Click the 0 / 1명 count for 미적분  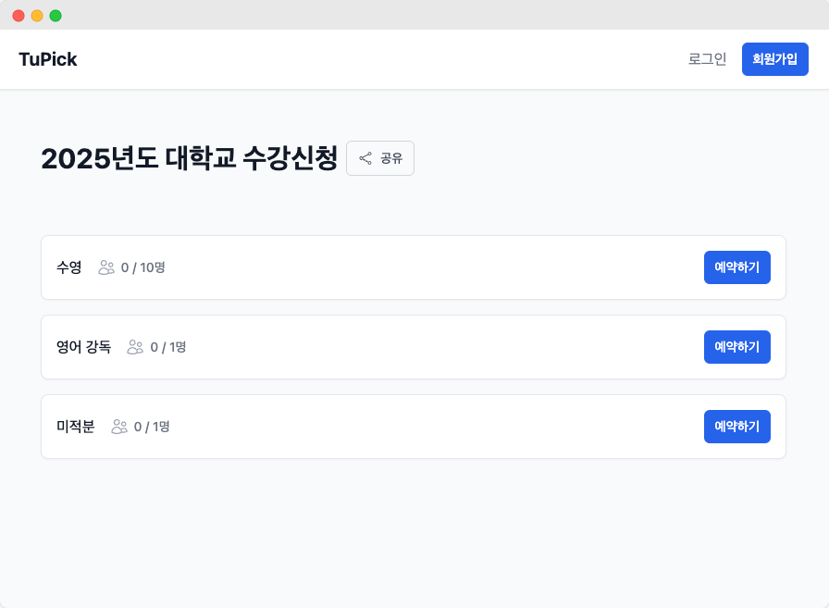(x=152, y=427)
